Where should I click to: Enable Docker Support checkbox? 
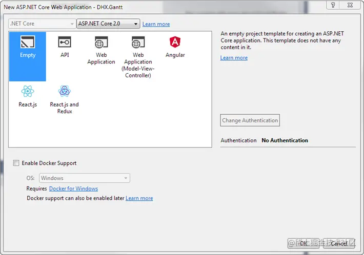[16, 163]
